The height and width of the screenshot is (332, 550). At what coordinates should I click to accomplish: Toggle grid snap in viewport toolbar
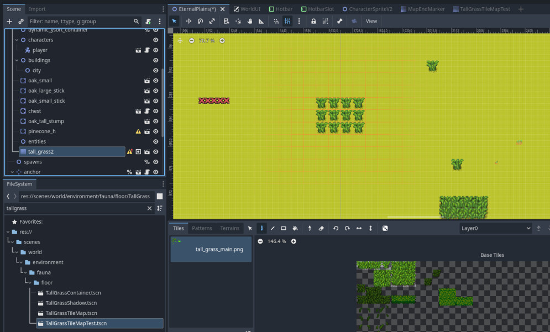coord(287,21)
